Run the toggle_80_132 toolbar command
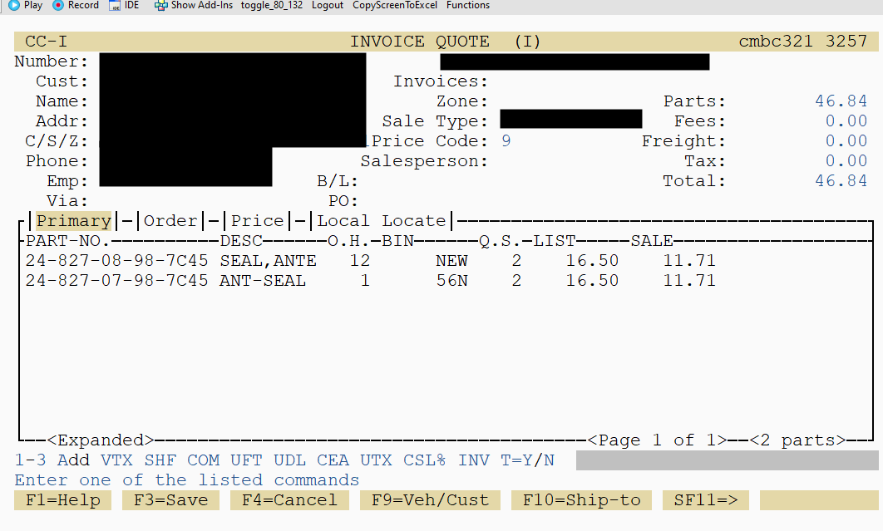Screen dimensions: 883x531 (x=271, y=5)
